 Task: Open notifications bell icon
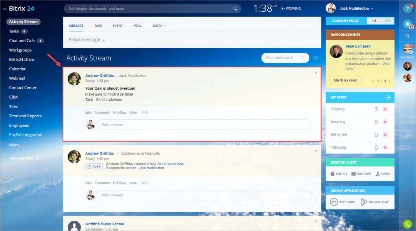pyautogui.click(x=407, y=24)
